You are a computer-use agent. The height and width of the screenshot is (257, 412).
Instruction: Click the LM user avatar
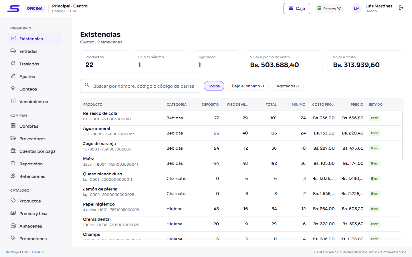(356, 9)
